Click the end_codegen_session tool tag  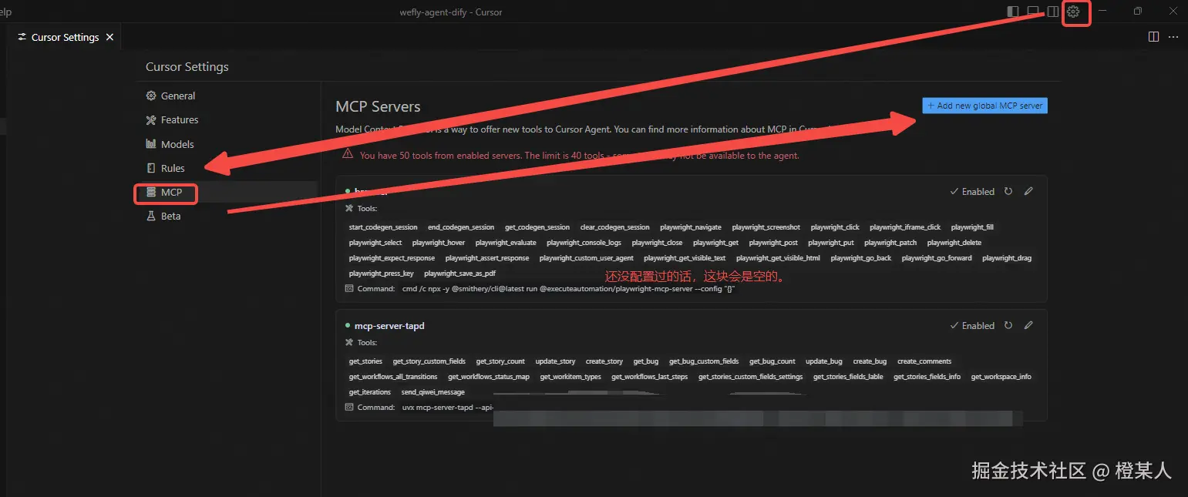tap(461, 227)
